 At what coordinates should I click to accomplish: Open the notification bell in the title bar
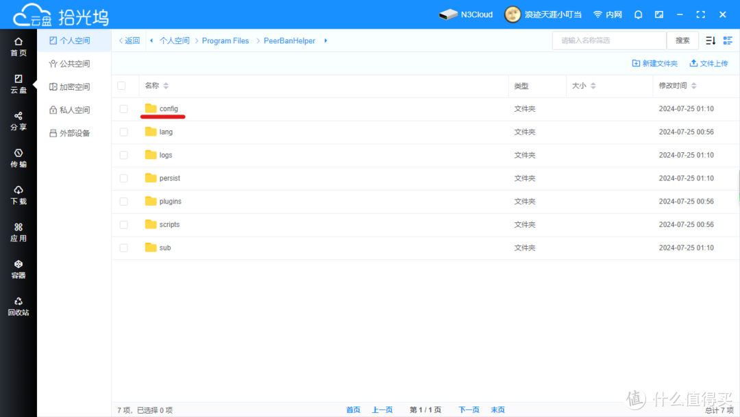(638, 14)
